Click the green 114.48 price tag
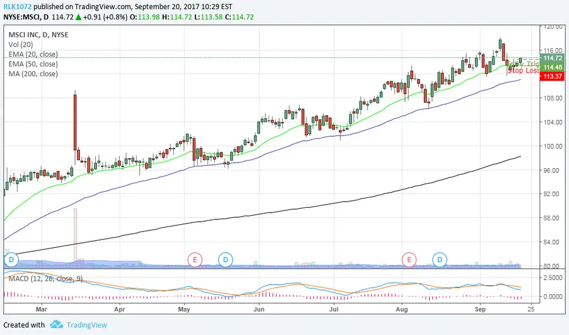Viewport: 569px width, 335px height. coord(551,67)
